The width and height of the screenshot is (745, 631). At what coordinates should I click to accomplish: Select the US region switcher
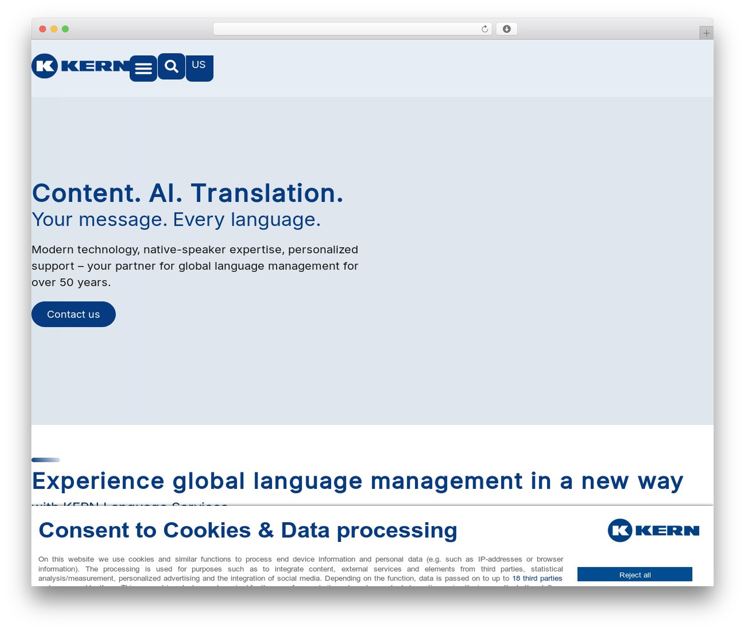tap(199, 68)
